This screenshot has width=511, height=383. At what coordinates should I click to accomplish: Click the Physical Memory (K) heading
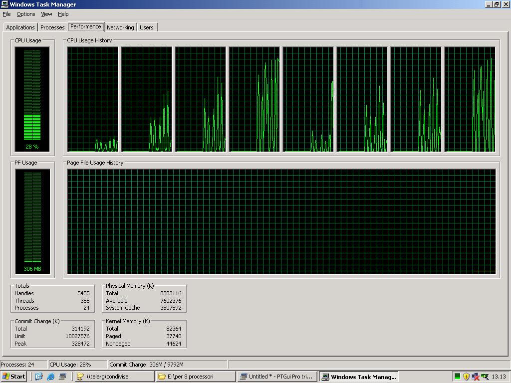[x=130, y=286]
